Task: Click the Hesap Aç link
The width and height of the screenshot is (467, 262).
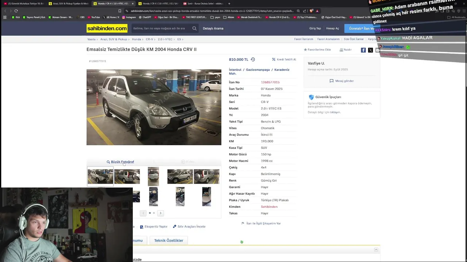Action: [332, 28]
